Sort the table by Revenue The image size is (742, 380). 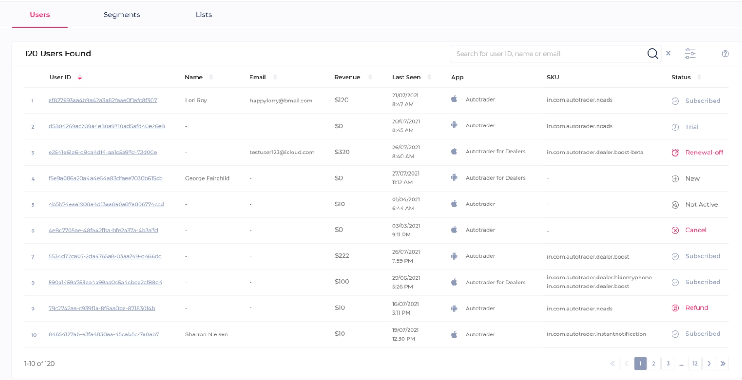pos(370,77)
